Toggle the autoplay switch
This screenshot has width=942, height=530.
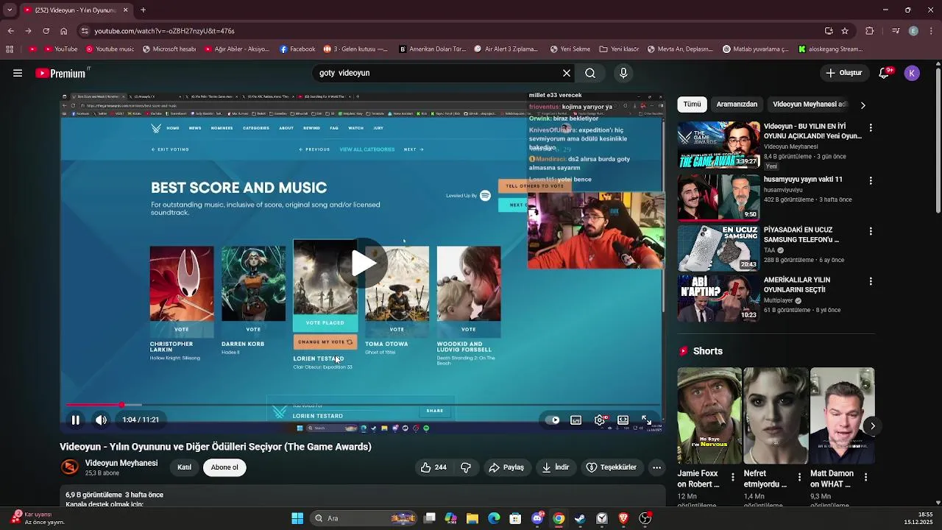(552, 420)
